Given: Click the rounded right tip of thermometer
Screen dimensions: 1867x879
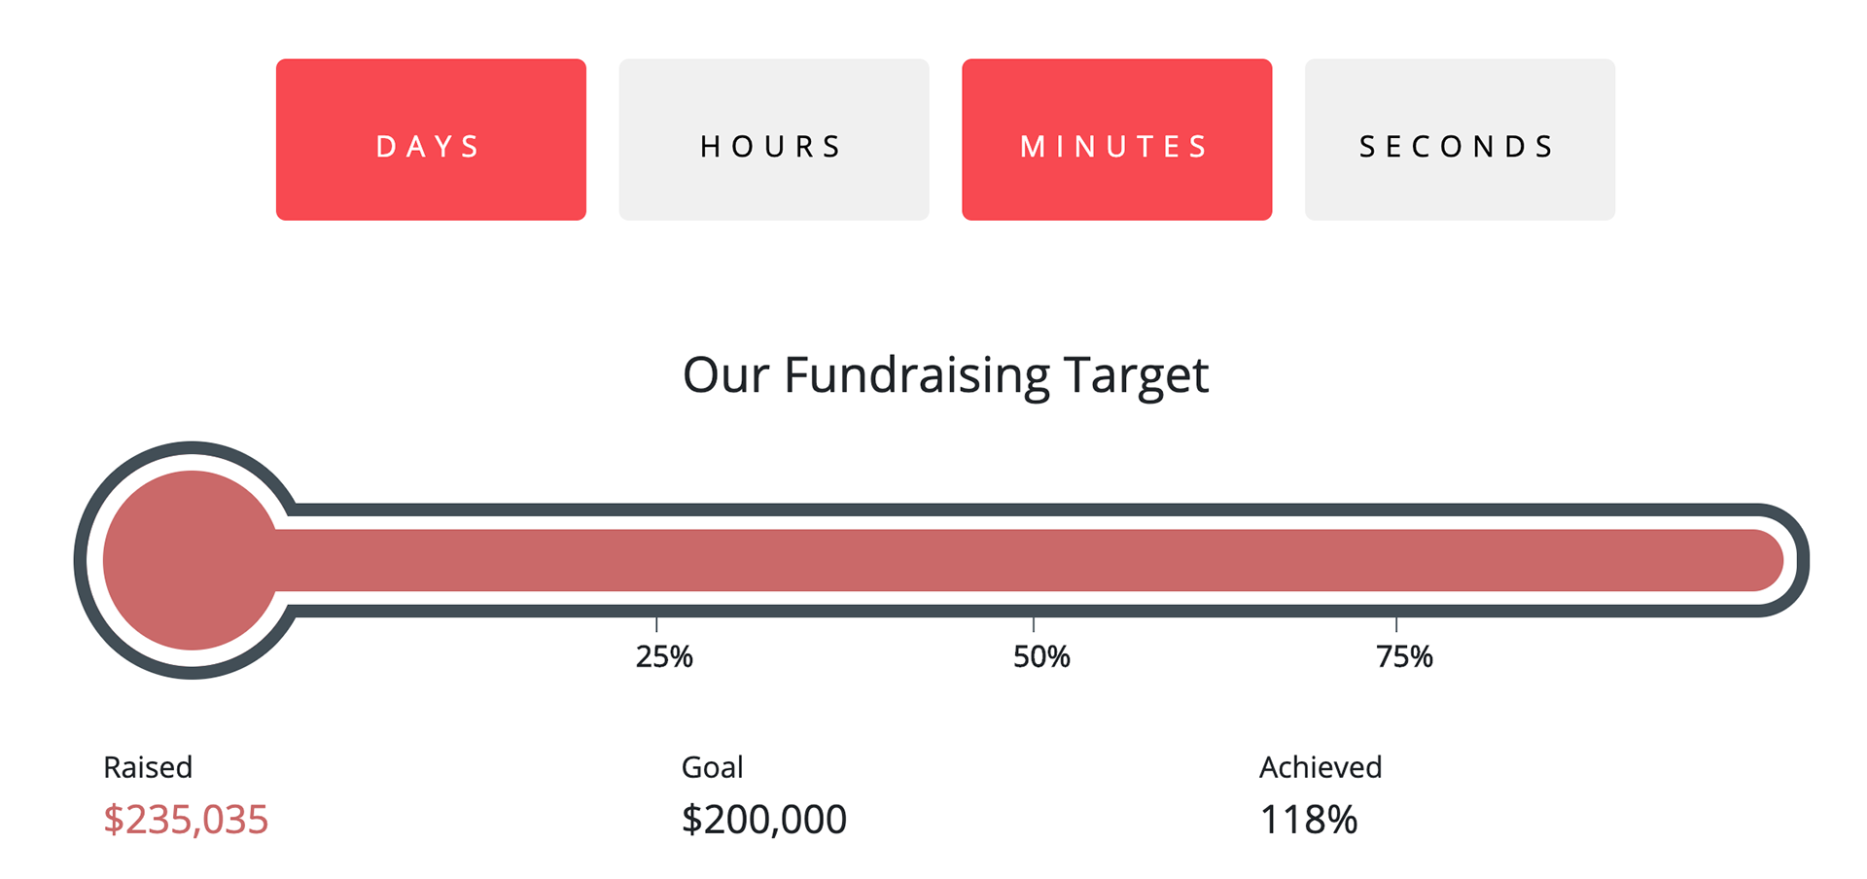Looking at the screenshot, I should click(1765, 560).
